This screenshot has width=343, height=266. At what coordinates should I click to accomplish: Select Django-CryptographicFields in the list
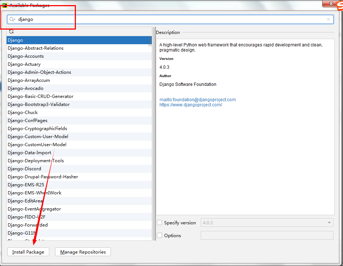pyautogui.click(x=79, y=129)
